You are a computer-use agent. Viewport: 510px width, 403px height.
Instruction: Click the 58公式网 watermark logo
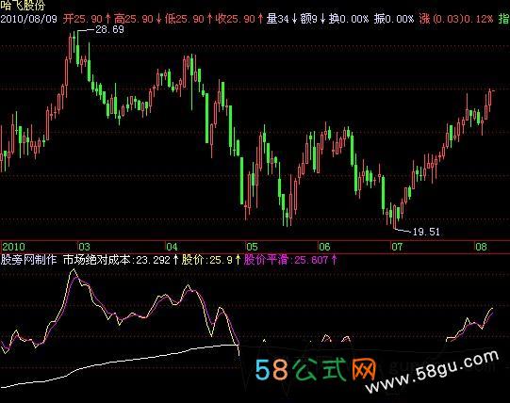(x=315, y=369)
